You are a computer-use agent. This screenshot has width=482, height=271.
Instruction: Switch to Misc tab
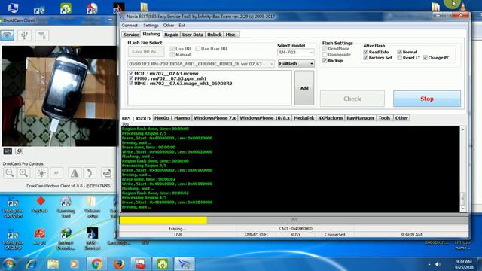(230, 35)
